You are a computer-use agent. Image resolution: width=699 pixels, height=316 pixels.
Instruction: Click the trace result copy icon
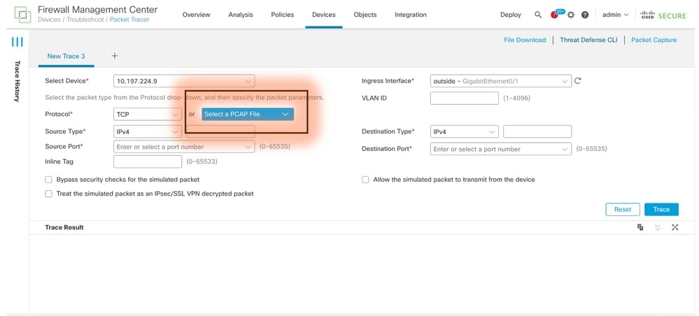click(640, 227)
